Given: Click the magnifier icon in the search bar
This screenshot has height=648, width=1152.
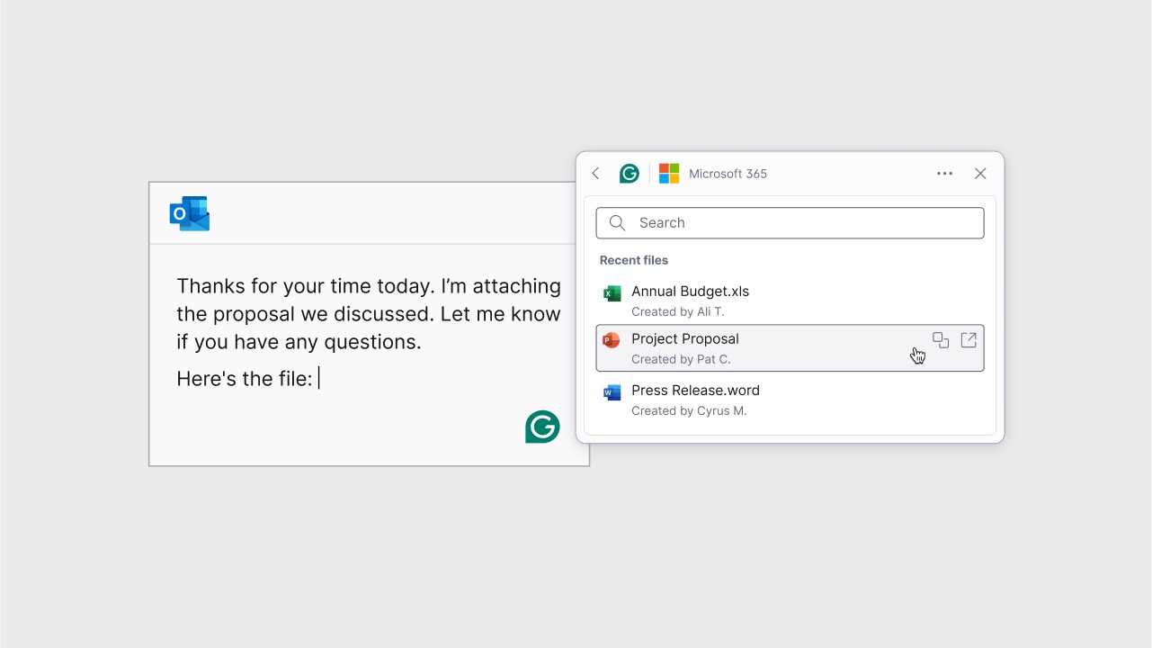Looking at the screenshot, I should coord(617,222).
